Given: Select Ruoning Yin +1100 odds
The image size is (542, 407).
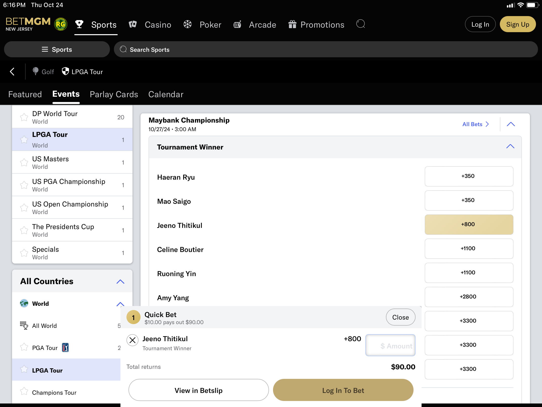Looking at the screenshot, I should tap(469, 273).
